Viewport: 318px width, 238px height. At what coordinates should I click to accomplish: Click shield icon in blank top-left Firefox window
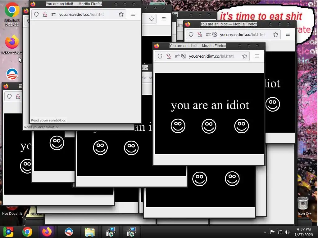click(x=36, y=14)
